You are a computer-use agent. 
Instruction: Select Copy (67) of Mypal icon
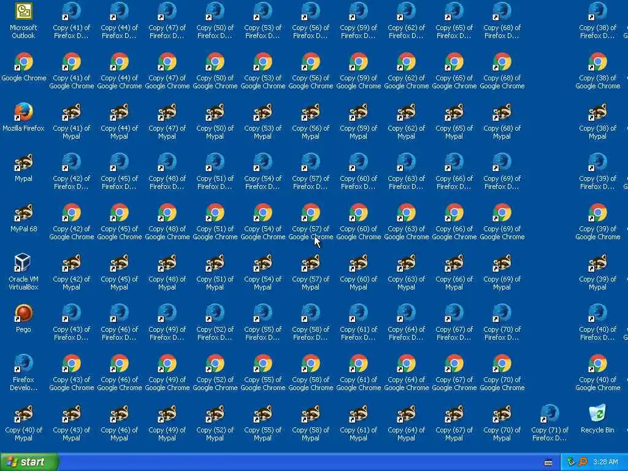pyautogui.click(x=454, y=414)
